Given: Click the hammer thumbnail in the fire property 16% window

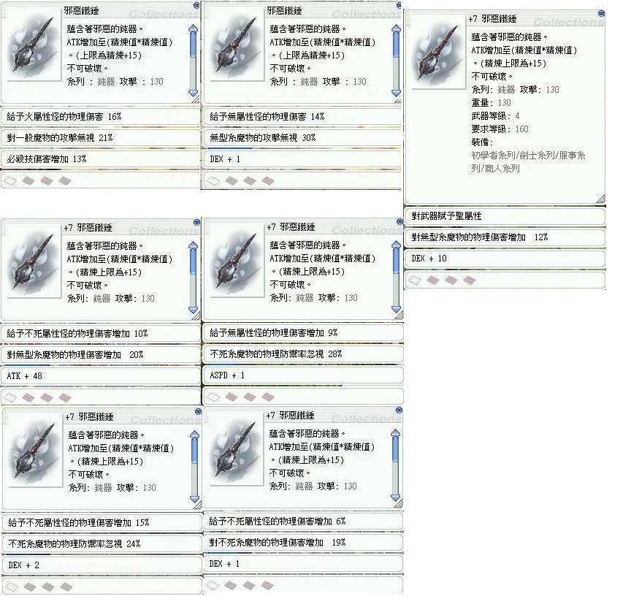Looking at the screenshot, I should click(x=31, y=45).
